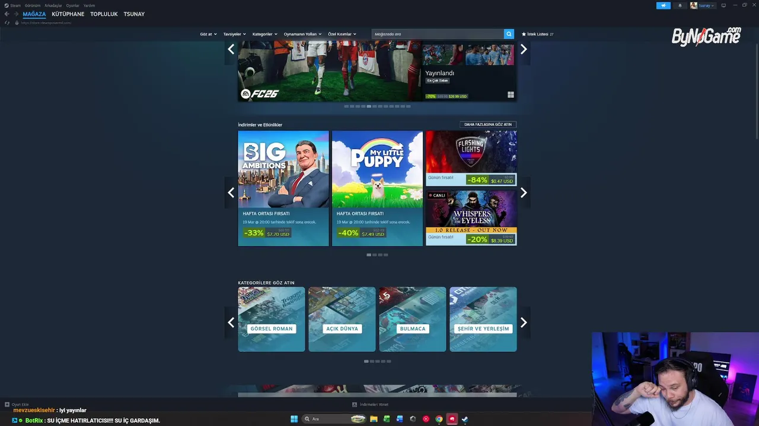Open the Flashing Lights daily deal
Viewport: 759px width, 426px height.
tap(471, 159)
